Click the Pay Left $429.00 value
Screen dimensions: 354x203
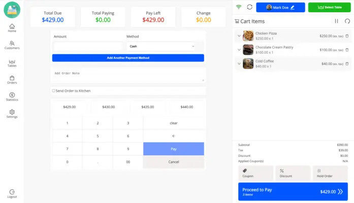153,20
